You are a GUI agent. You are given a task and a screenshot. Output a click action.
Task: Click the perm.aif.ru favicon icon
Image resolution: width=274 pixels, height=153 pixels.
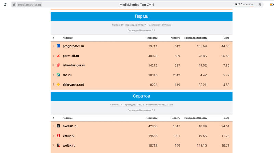point(58,56)
